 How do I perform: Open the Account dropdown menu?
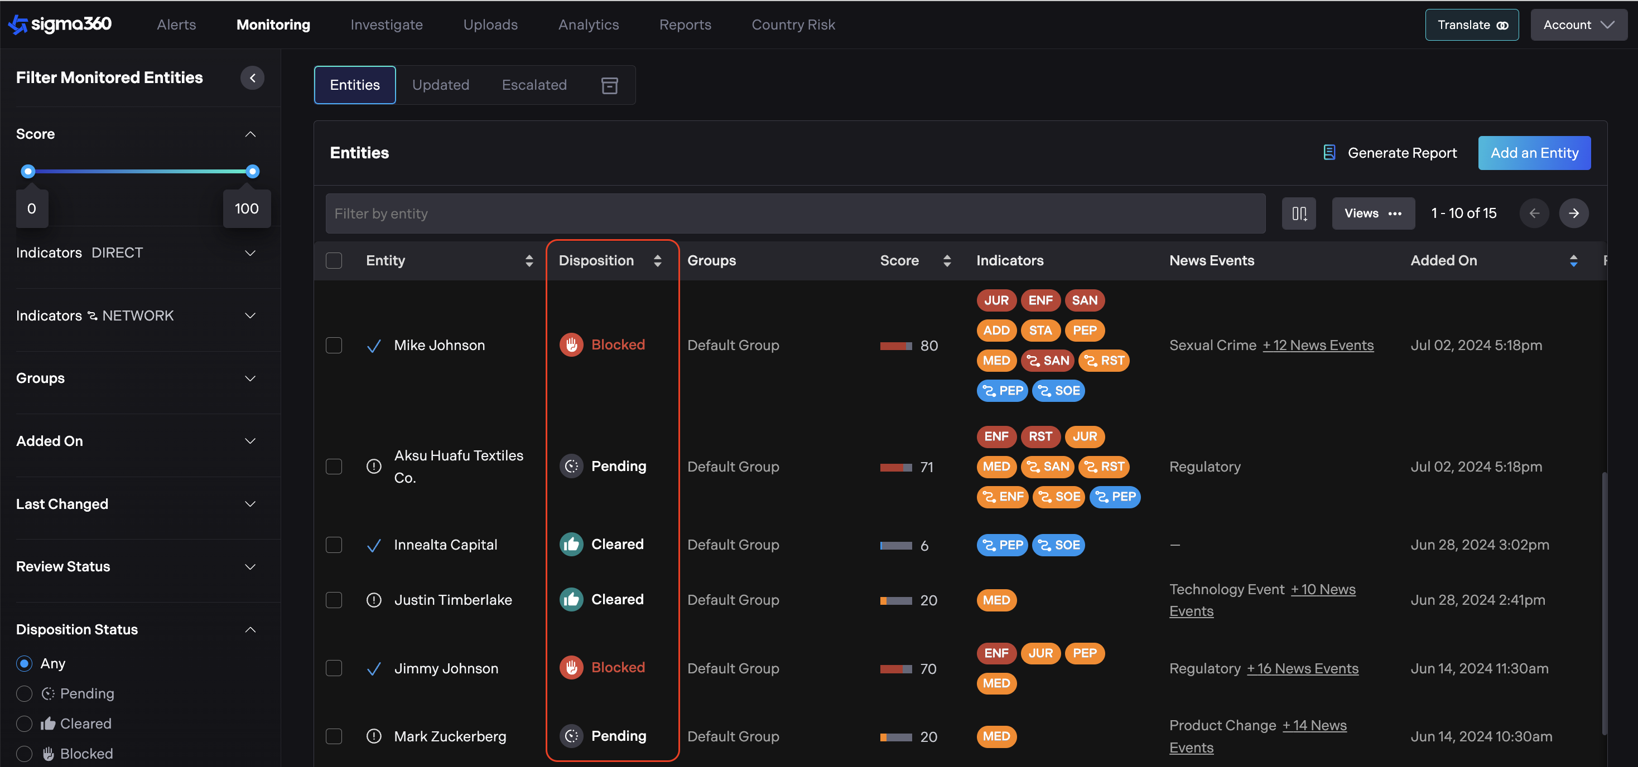click(1578, 25)
